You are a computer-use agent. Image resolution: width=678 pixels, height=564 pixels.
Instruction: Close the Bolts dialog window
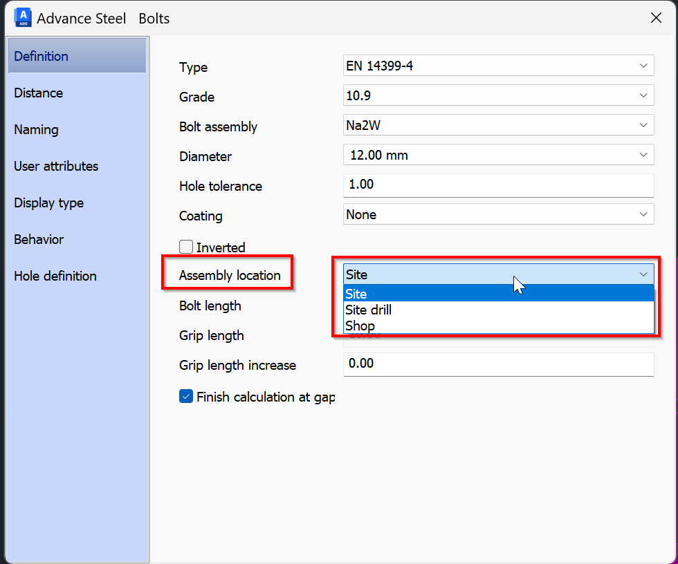[x=656, y=18]
